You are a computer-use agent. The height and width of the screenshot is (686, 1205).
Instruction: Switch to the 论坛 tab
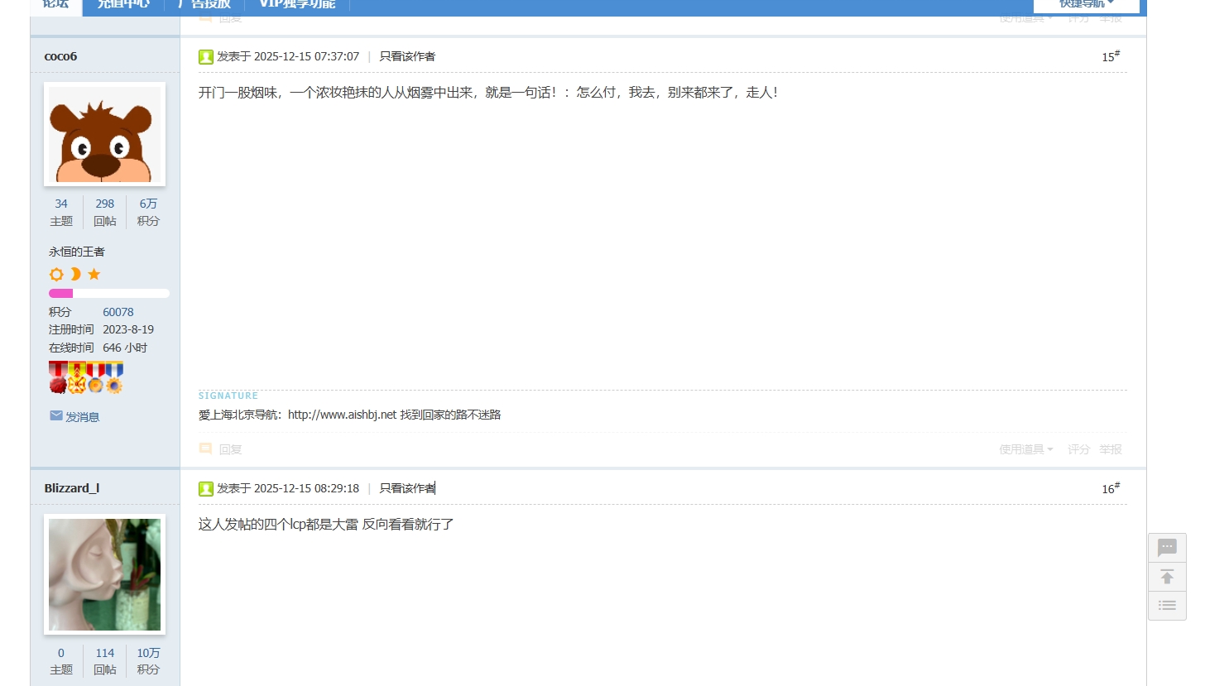click(55, 3)
